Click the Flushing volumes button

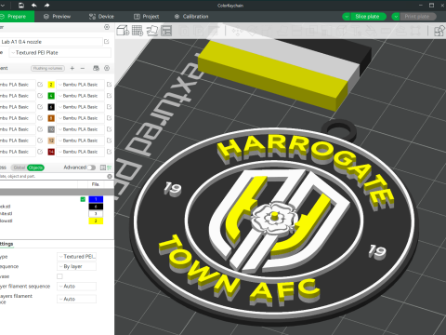click(47, 68)
